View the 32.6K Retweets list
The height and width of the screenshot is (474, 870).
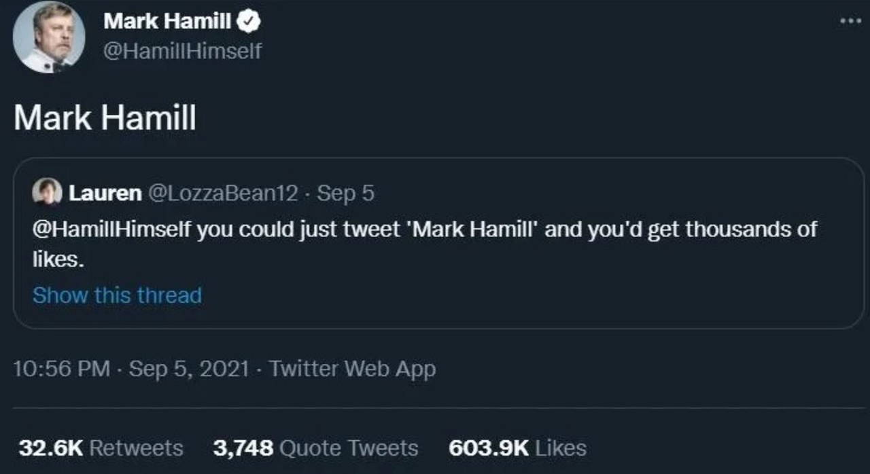point(101,448)
